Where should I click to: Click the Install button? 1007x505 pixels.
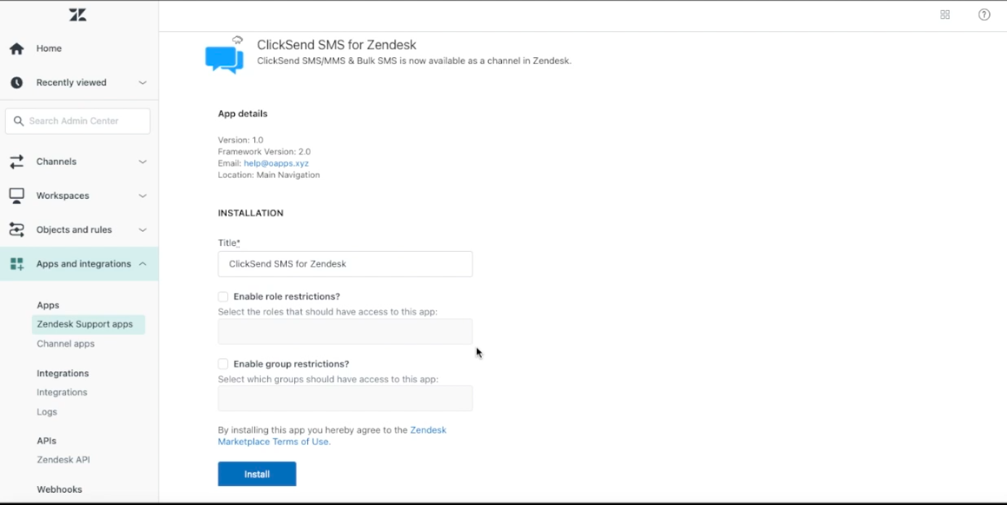(x=257, y=474)
